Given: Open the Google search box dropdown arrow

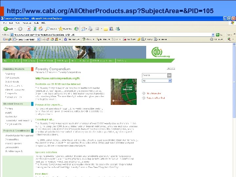Looking at the screenshot, I should click(x=39, y=39).
